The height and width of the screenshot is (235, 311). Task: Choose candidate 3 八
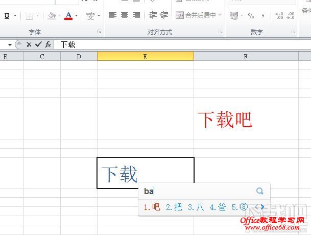point(196,207)
